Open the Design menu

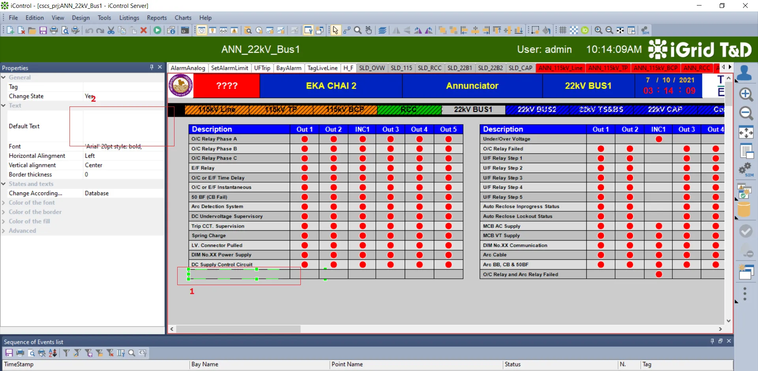(81, 18)
